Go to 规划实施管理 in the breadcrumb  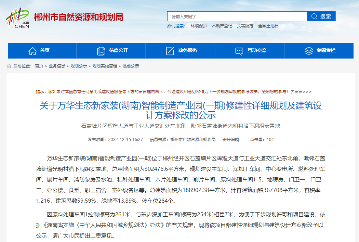click(105, 66)
